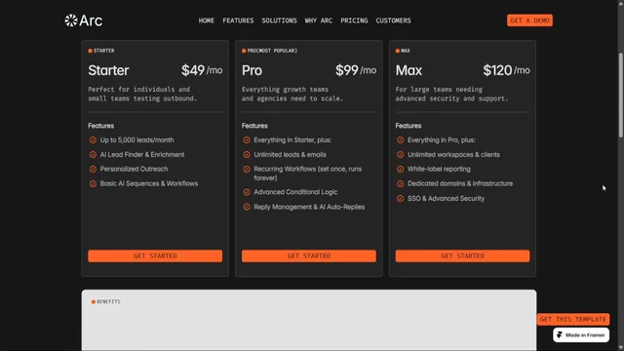Click the $120 /mo price
This screenshot has width=624, height=351.
pyautogui.click(x=506, y=70)
